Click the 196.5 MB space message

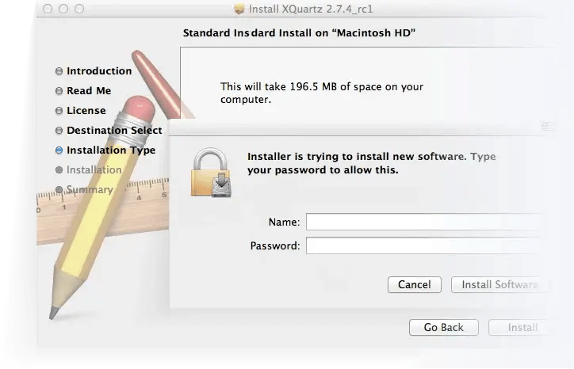(322, 93)
